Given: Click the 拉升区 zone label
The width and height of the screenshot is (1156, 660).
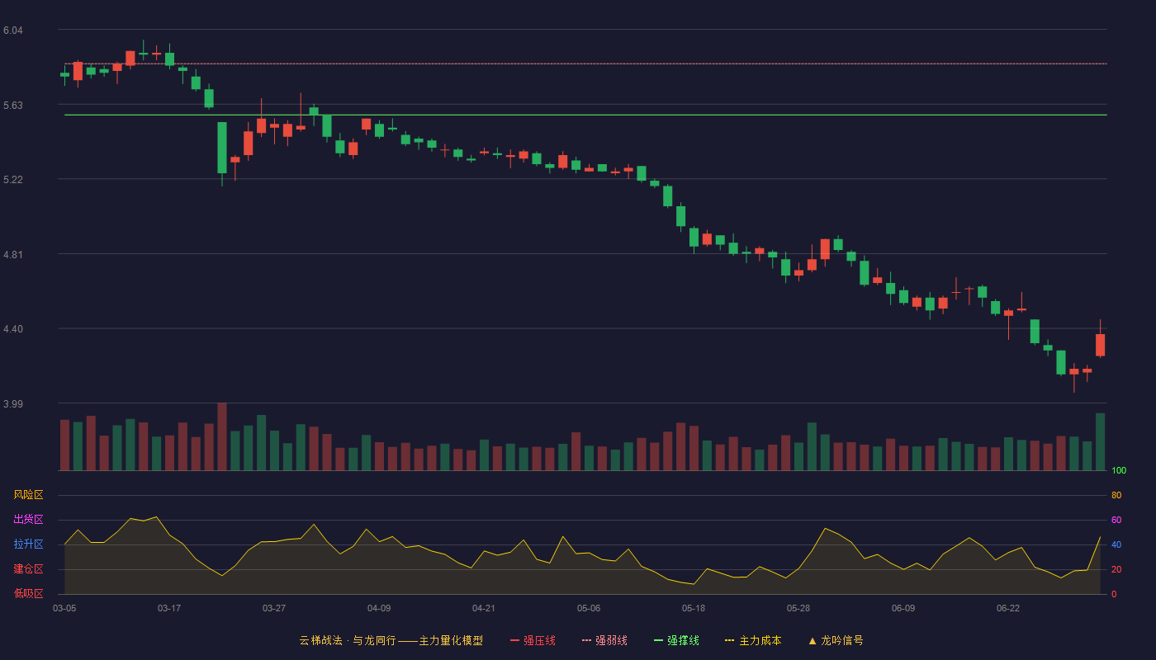Looking at the screenshot, I should [28, 544].
